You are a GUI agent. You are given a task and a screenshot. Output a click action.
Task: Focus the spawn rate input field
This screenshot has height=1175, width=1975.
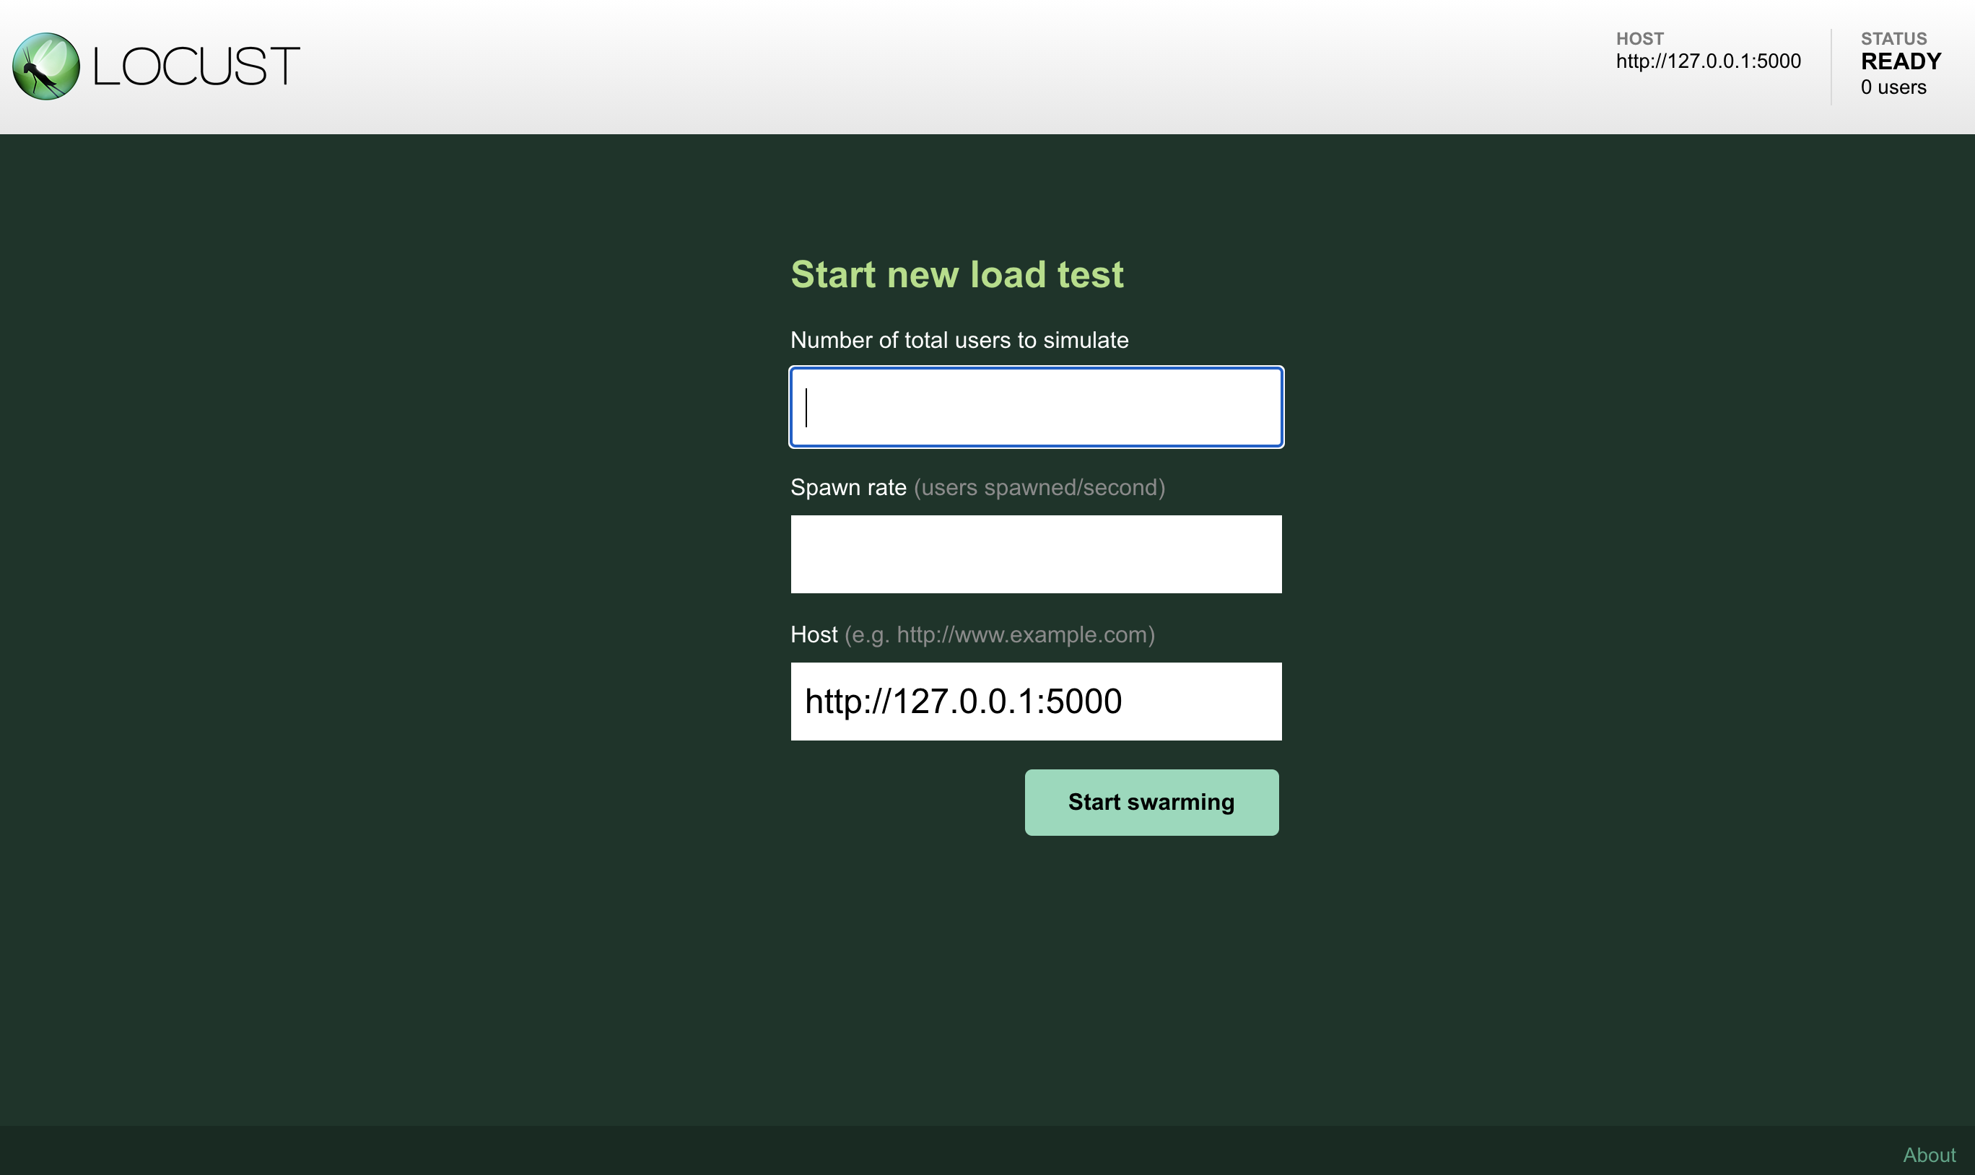click(x=1036, y=554)
